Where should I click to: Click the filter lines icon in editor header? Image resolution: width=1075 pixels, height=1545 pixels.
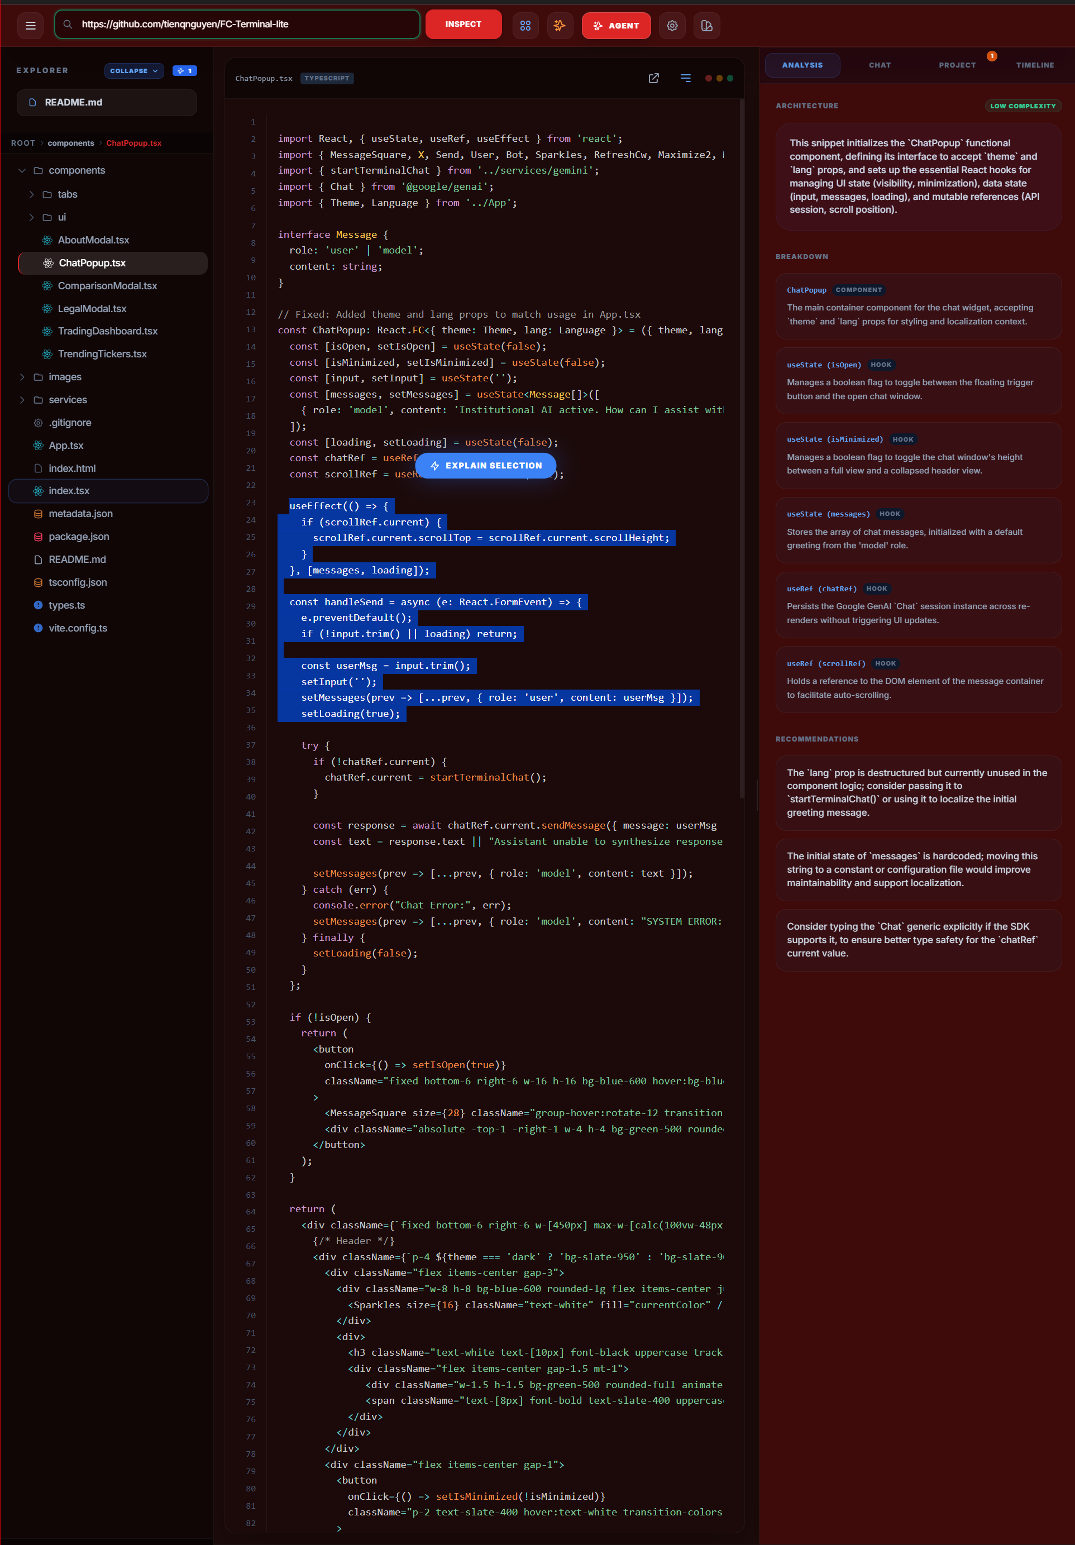(x=685, y=78)
